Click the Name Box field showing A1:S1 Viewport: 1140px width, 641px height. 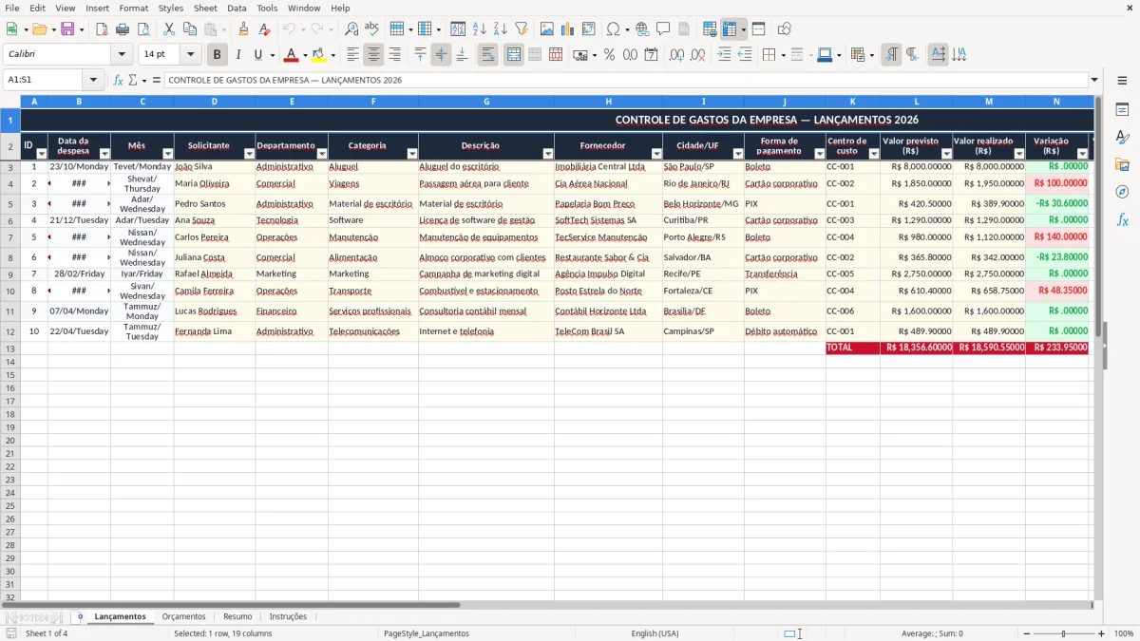(x=44, y=80)
